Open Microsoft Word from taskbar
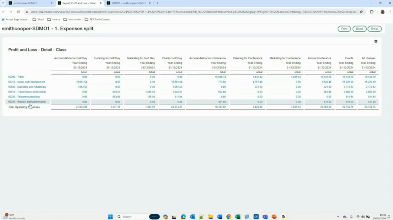The width and height of the screenshot is (393, 220). pos(220,217)
